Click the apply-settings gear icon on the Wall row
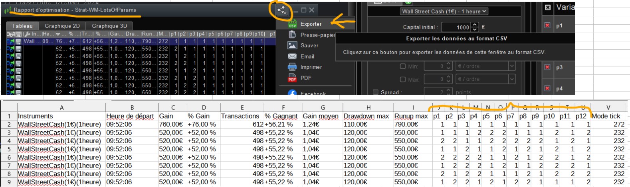Viewport: 630px width, 187px height. [11, 41]
